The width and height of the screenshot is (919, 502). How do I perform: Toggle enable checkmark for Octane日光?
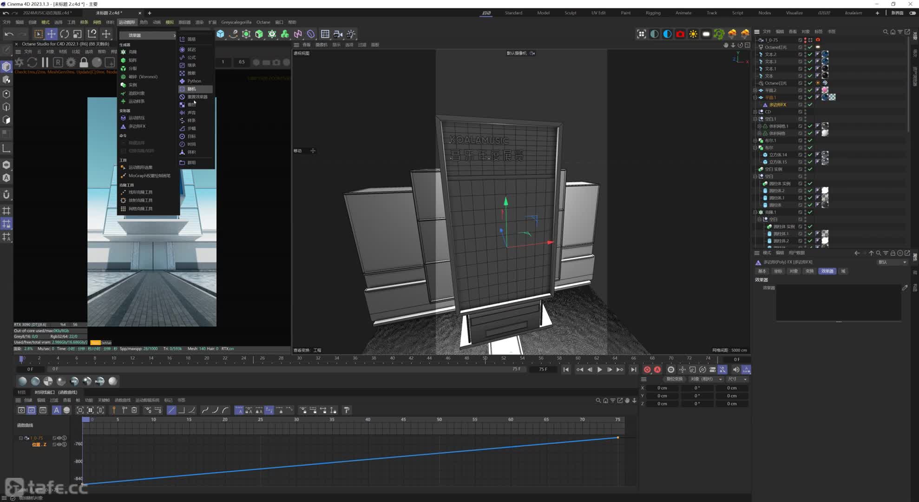(x=810, y=83)
